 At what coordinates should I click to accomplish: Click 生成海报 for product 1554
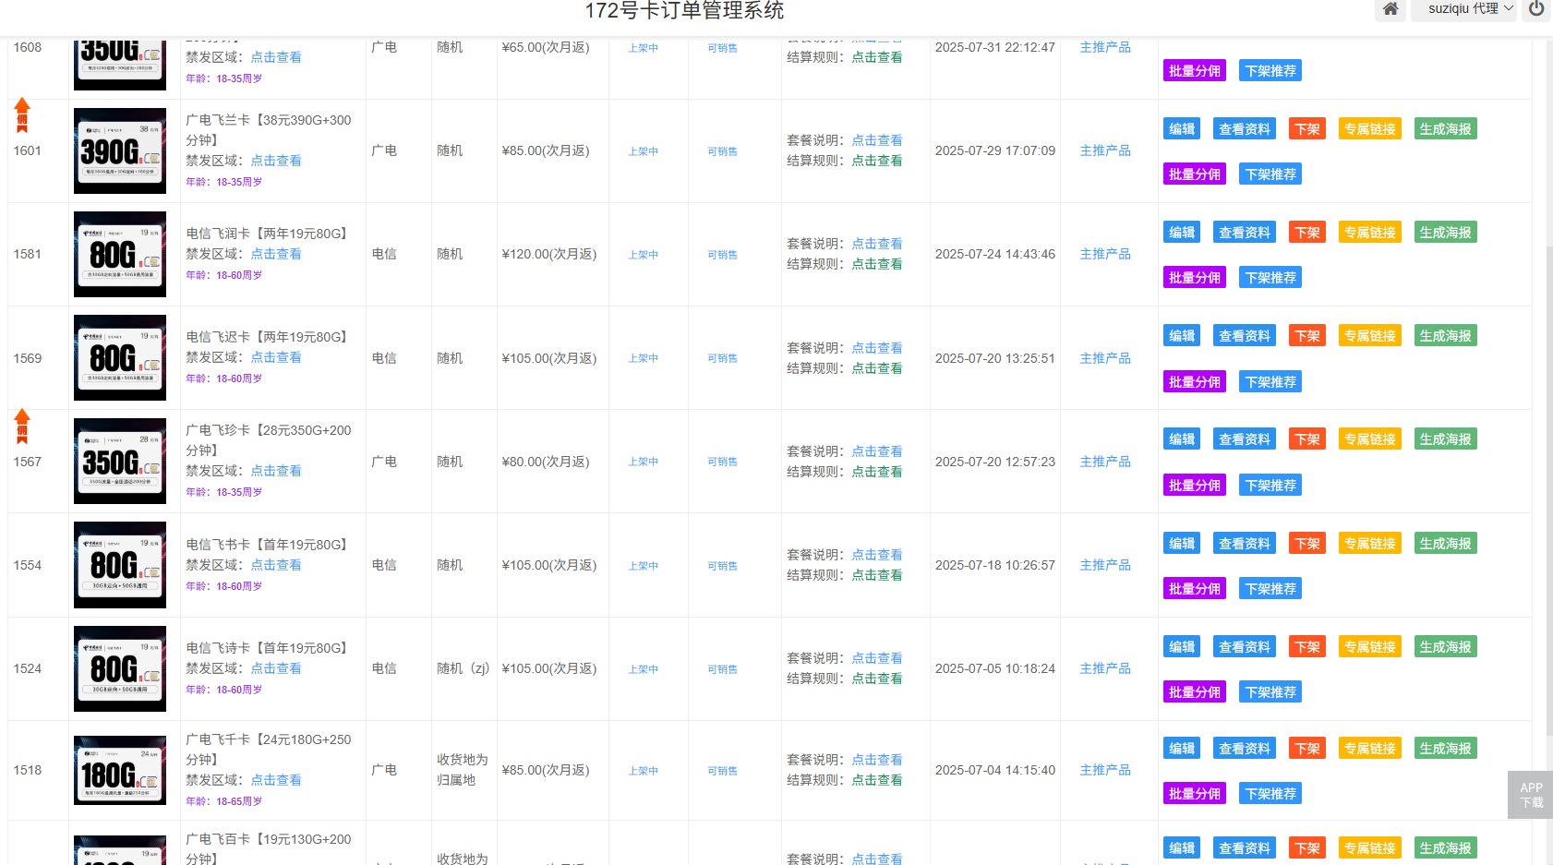1445,544
